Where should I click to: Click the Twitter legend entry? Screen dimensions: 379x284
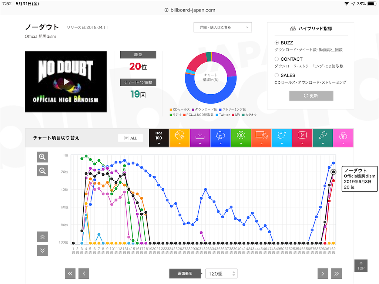point(222,115)
